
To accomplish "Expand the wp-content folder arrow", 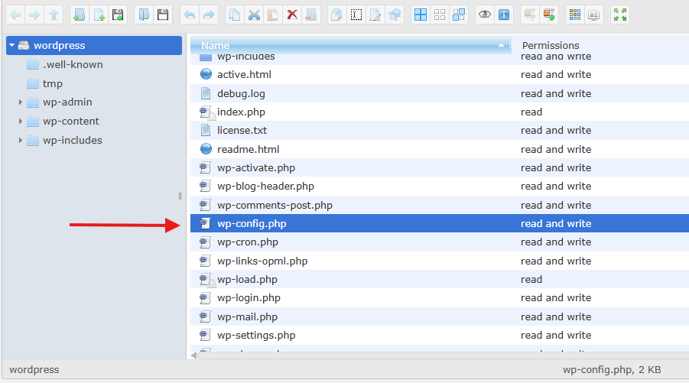I will pos(21,122).
